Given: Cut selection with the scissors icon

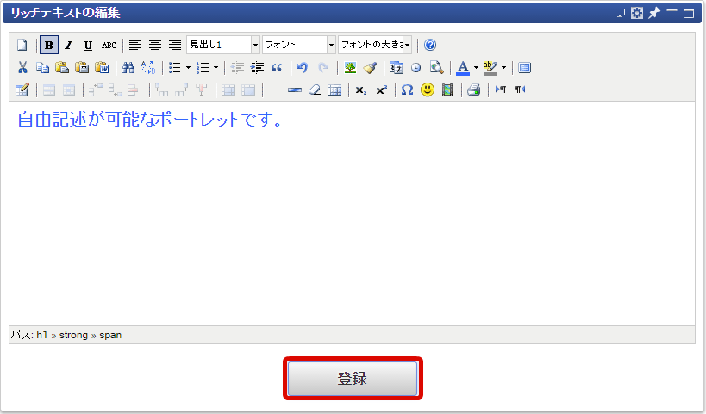Looking at the screenshot, I should [x=22, y=67].
